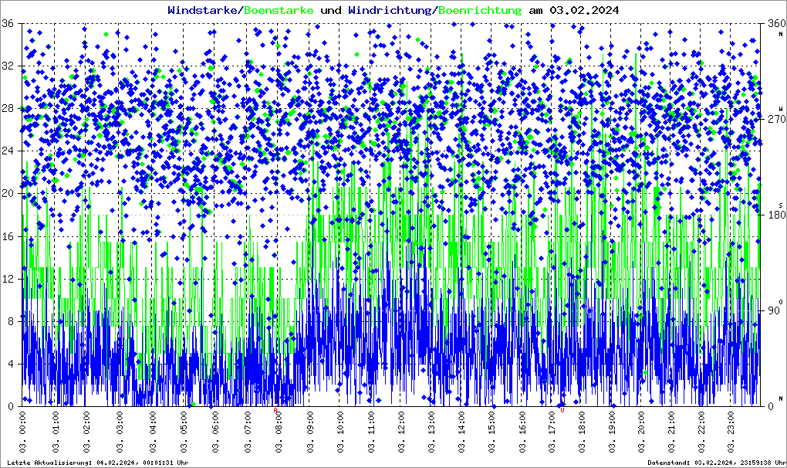
Task: Click the compass letter "S" on the direction axis
Action: 781,205
